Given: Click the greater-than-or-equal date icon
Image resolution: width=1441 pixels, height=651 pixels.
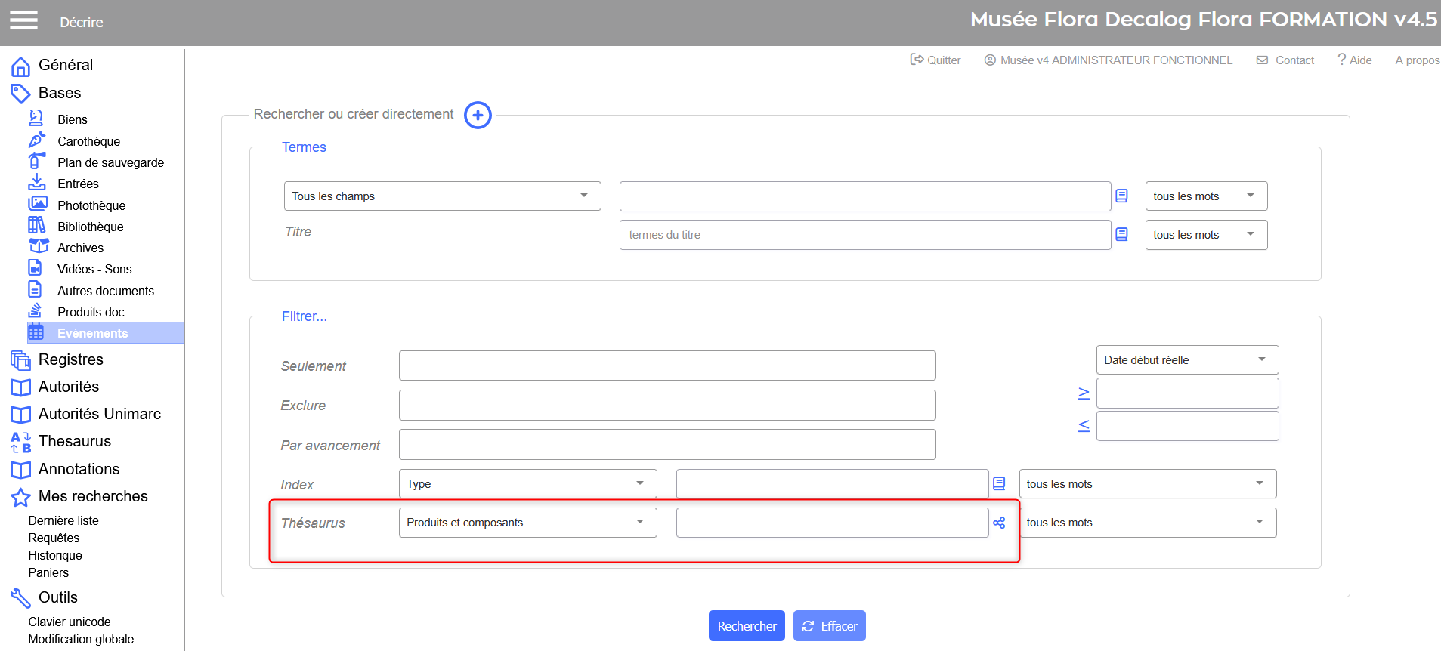Looking at the screenshot, I should click(1084, 393).
